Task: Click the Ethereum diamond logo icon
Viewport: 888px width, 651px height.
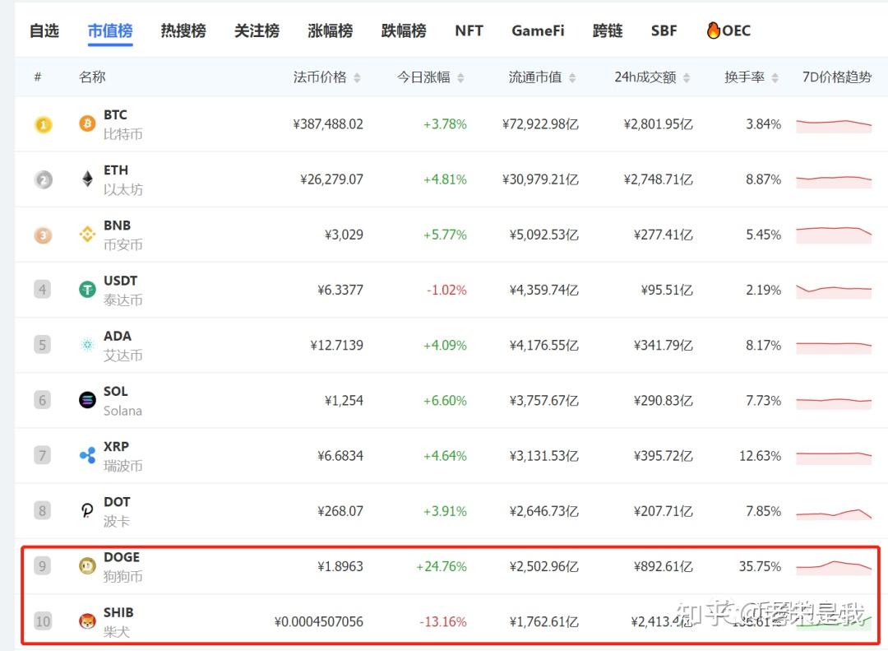Action: point(87,179)
